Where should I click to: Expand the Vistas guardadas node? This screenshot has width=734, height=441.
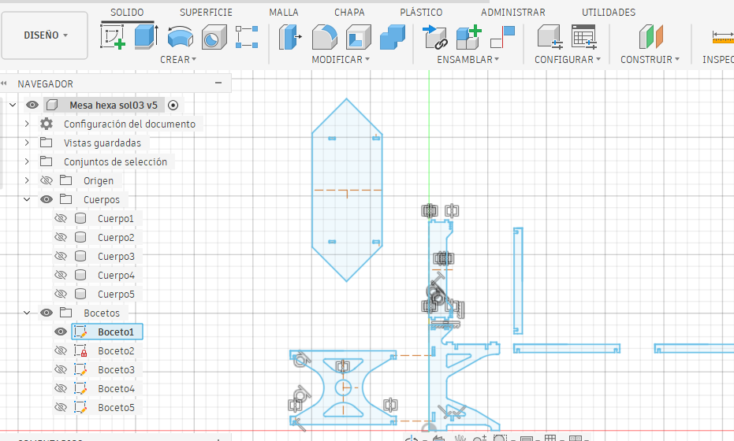[x=27, y=143]
